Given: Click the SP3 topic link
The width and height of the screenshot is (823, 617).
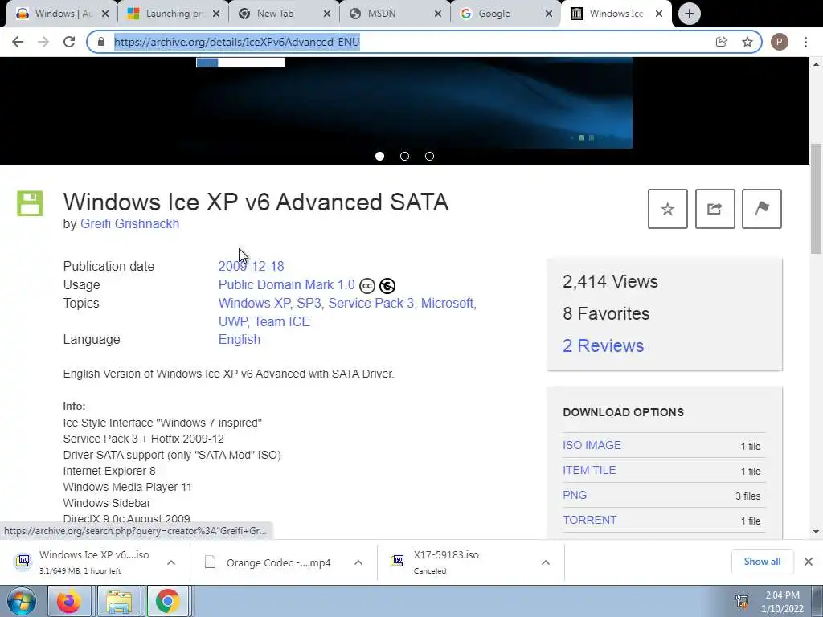Looking at the screenshot, I should tap(309, 303).
